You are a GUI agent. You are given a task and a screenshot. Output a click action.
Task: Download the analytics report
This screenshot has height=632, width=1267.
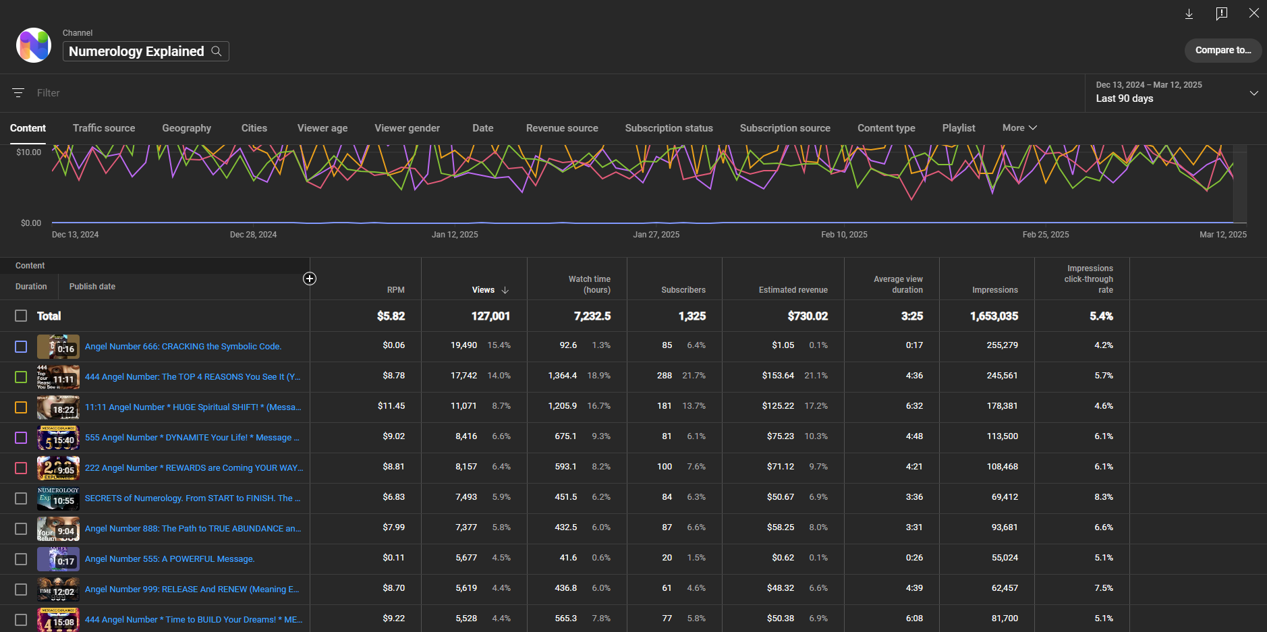tap(1189, 13)
